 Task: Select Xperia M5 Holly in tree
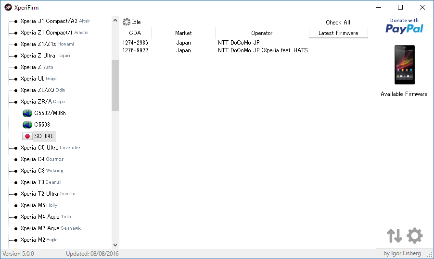coord(39,205)
